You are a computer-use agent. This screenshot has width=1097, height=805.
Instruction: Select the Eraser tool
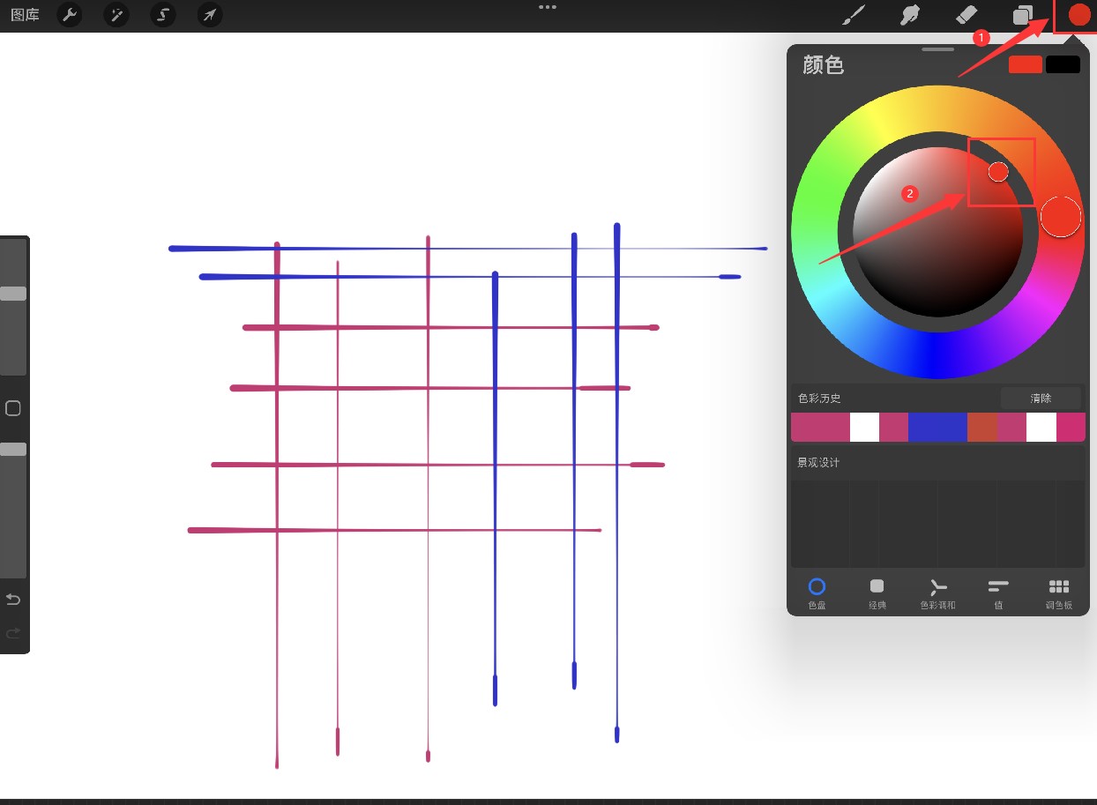[966, 15]
